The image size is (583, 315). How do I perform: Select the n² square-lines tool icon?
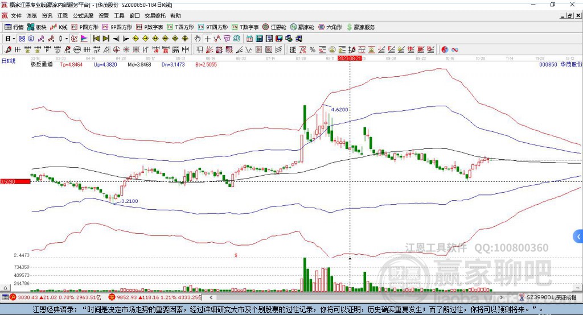[97, 49]
